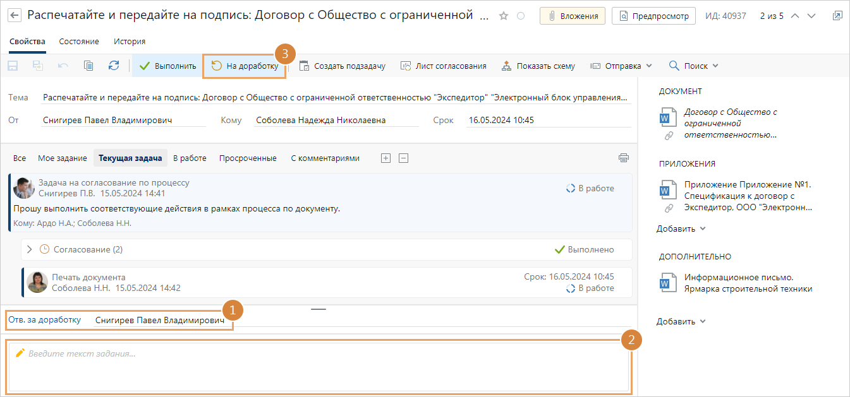Toggle the Вложения attachments panel

[x=573, y=16]
